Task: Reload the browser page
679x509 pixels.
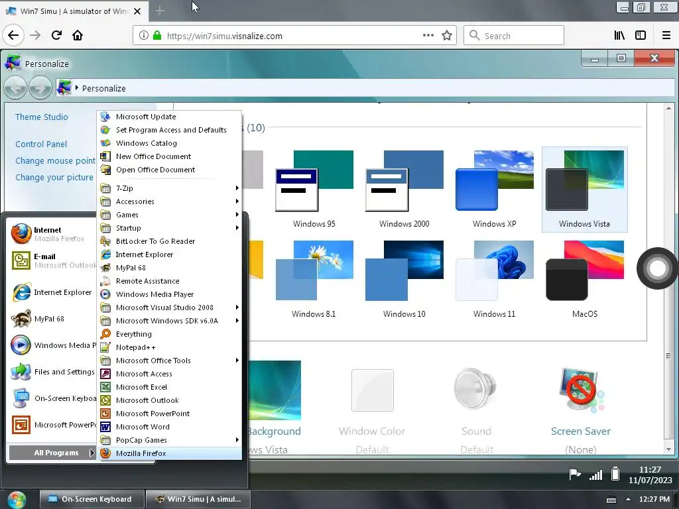Action: pos(56,36)
